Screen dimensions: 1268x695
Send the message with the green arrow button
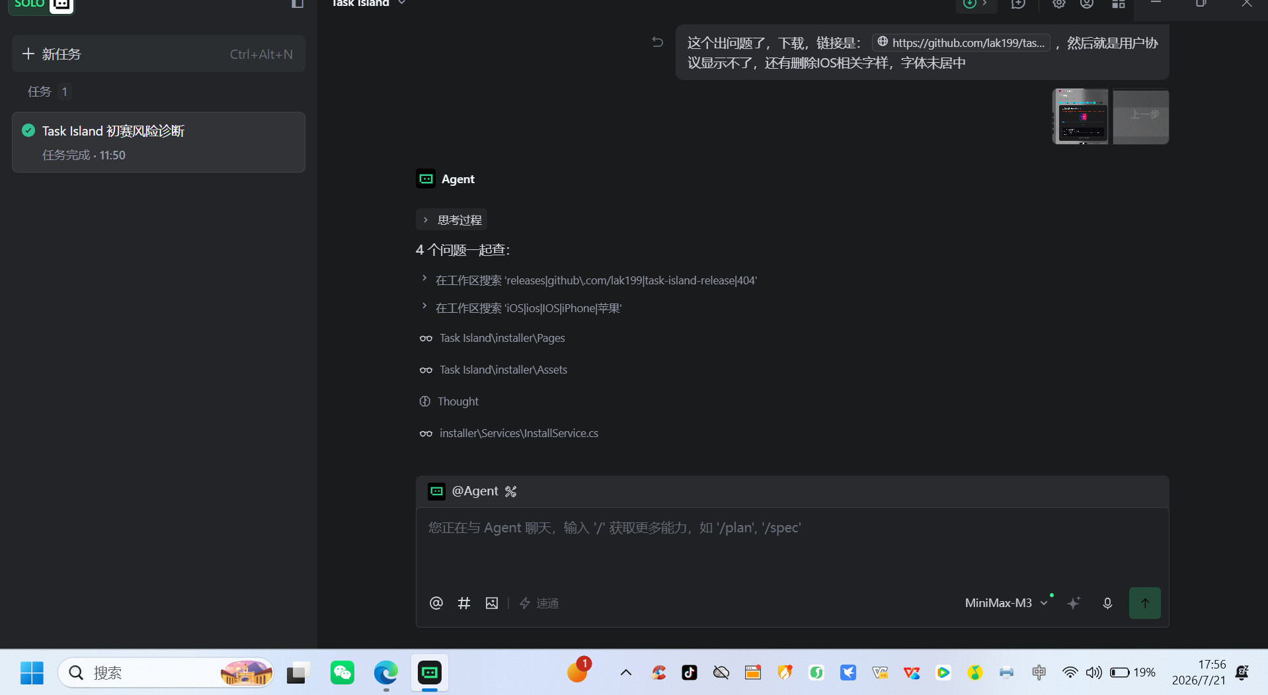point(1145,603)
